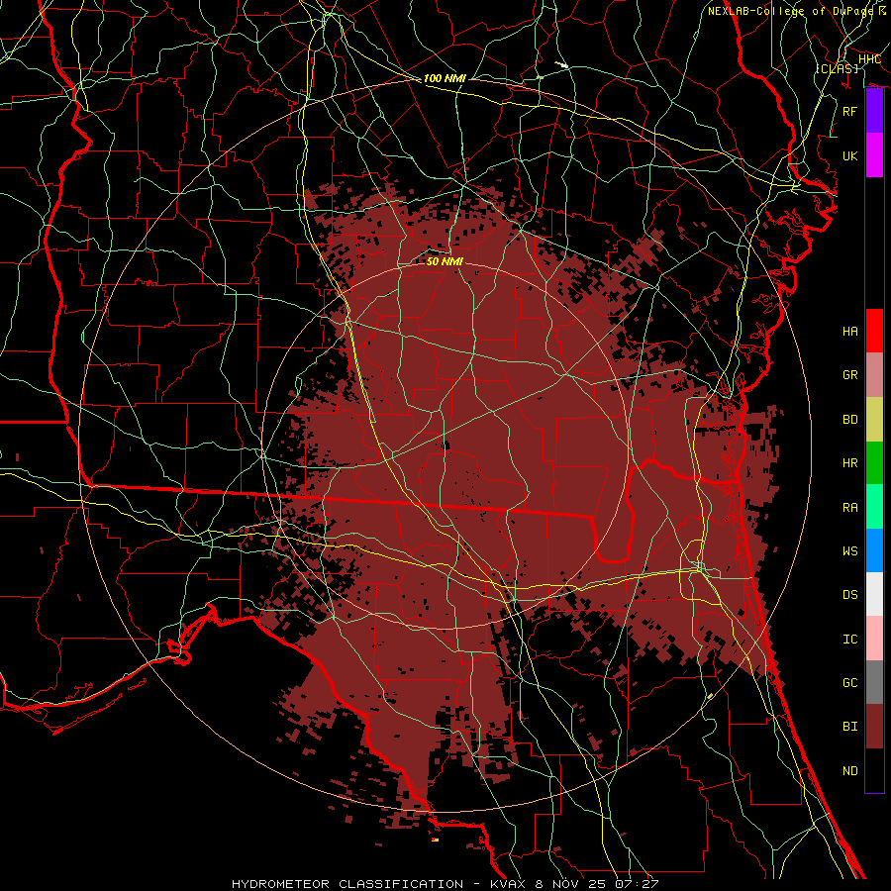
Task: Click the BD yellow legend swatch
Action: point(874,420)
